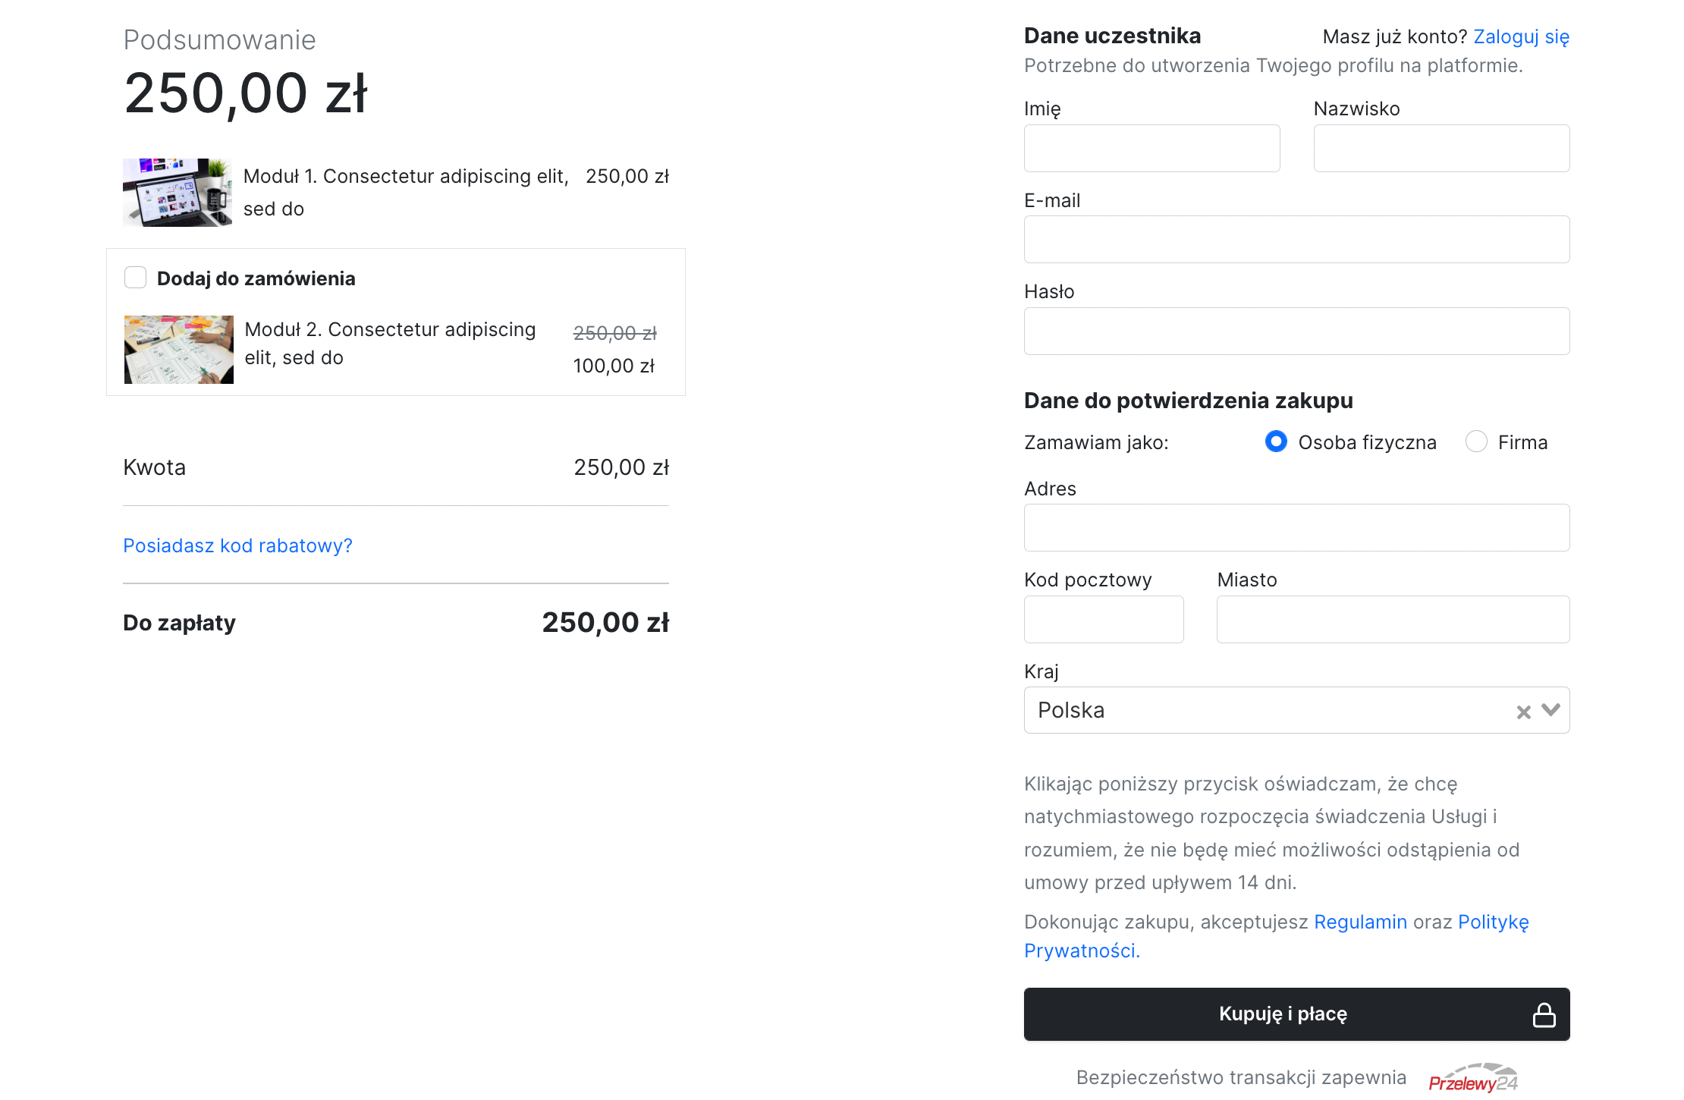Clear the Polska country selection with the X icon
The image size is (1684, 1100).
pos(1523,712)
